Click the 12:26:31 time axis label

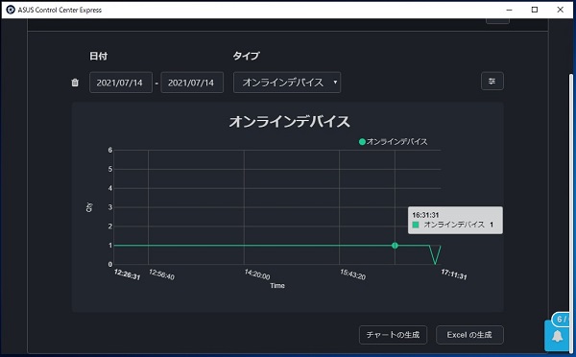(127, 274)
